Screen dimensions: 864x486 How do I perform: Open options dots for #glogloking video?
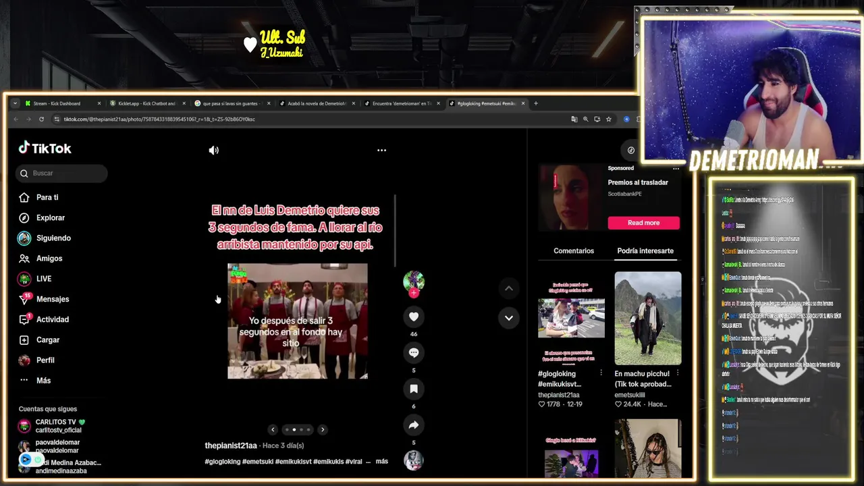pyautogui.click(x=601, y=373)
